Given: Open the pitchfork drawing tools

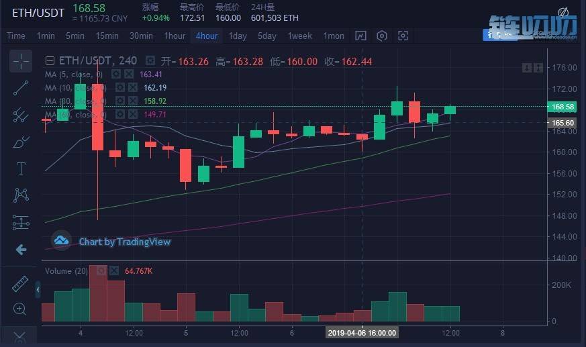Looking at the screenshot, I should click(21, 115).
